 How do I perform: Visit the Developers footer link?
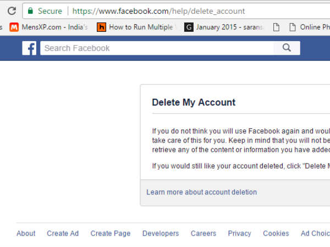tap(161, 233)
